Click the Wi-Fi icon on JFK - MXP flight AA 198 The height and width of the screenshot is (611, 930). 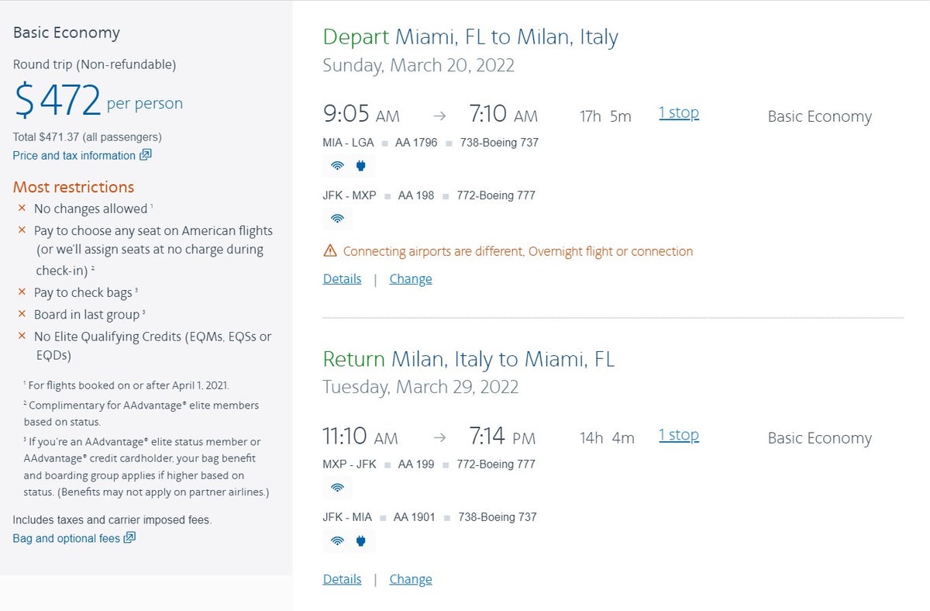click(337, 218)
